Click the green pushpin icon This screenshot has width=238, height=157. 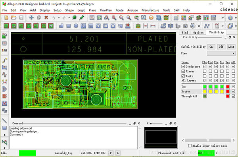click(x=82, y=17)
